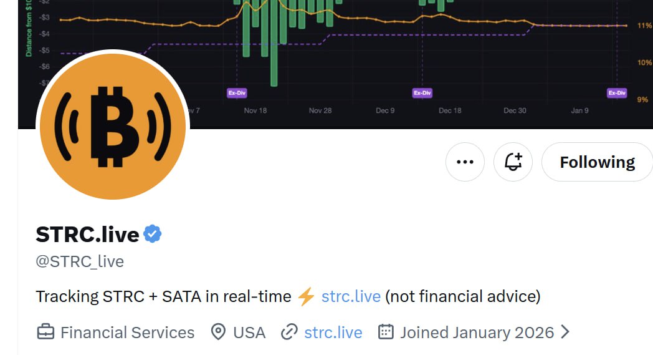Click the location pin icon
Image resolution: width=653 pixels, height=355 pixels.
coord(218,332)
